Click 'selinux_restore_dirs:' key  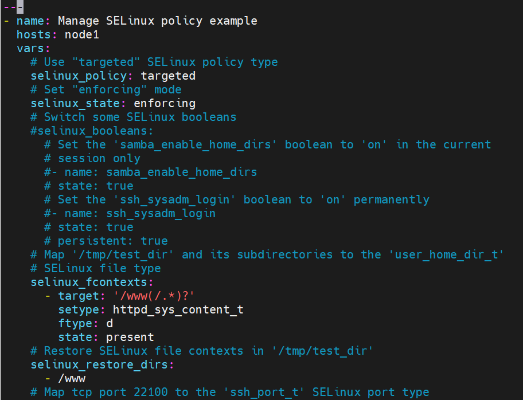tap(103, 364)
